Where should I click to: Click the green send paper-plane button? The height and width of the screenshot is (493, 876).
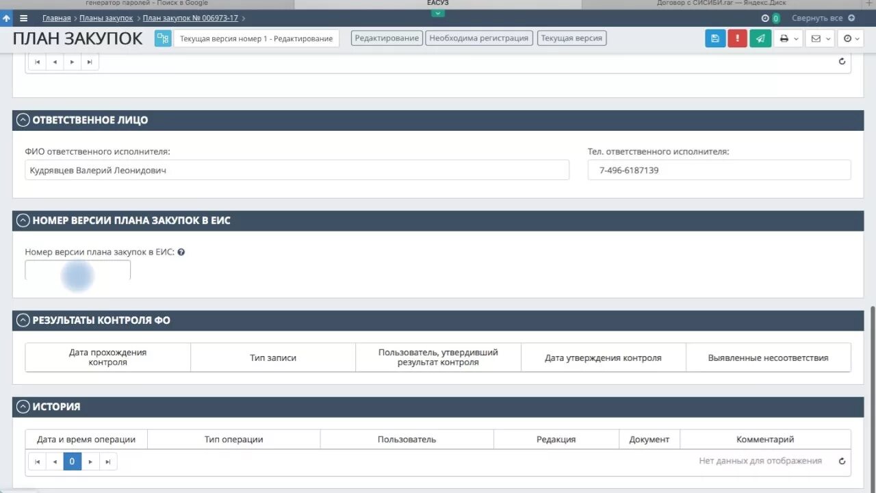pos(760,38)
